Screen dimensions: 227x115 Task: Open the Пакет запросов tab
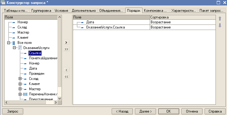pos(211,11)
